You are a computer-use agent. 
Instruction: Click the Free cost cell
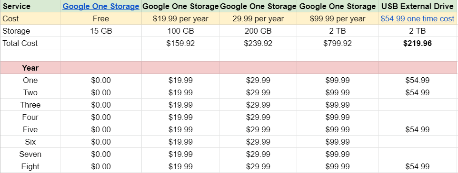101,18
